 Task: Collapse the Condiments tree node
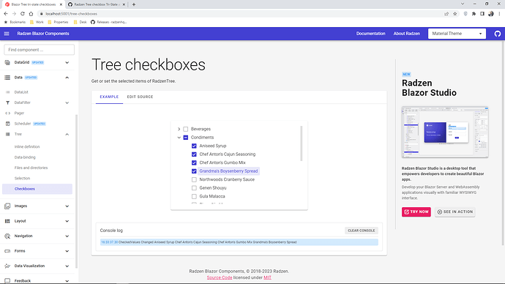click(x=179, y=138)
